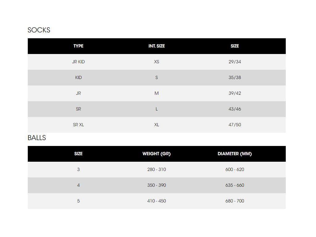Click the 29/34 sock size value
Screen dimensions: 316x237
[x=235, y=62]
